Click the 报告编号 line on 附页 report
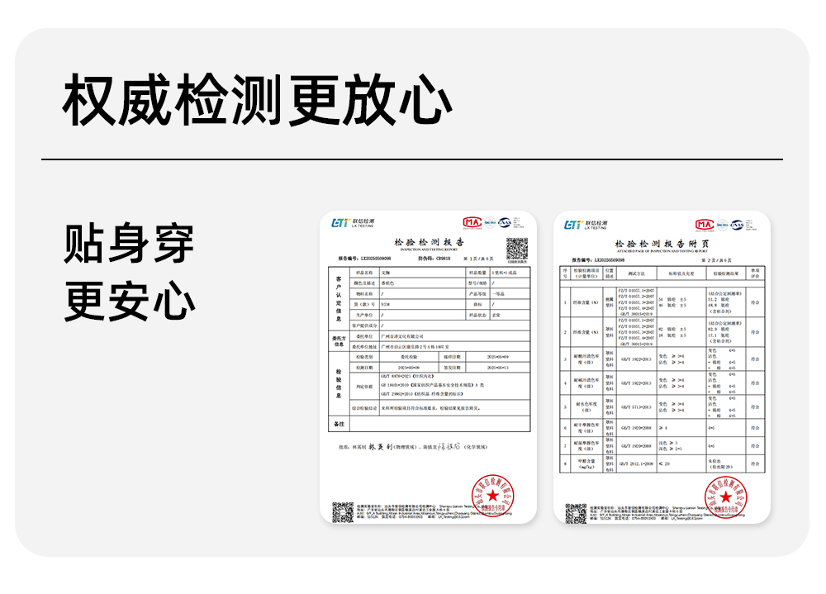Image resolution: width=826 pixels, height=594 pixels. [598, 260]
